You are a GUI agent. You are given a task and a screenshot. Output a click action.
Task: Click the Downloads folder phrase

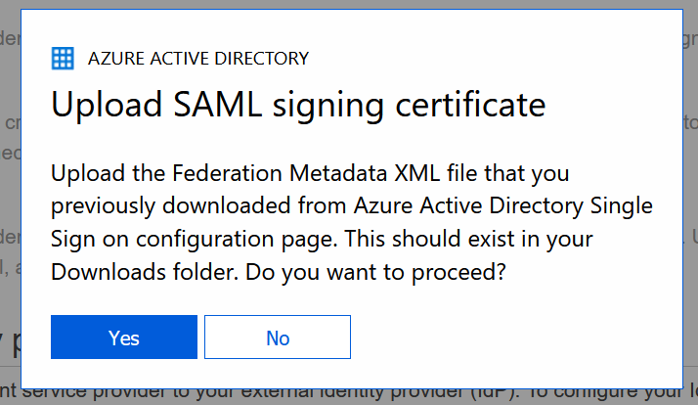click(143, 272)
